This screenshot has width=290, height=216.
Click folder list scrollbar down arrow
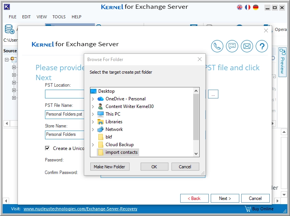[196, 153]
